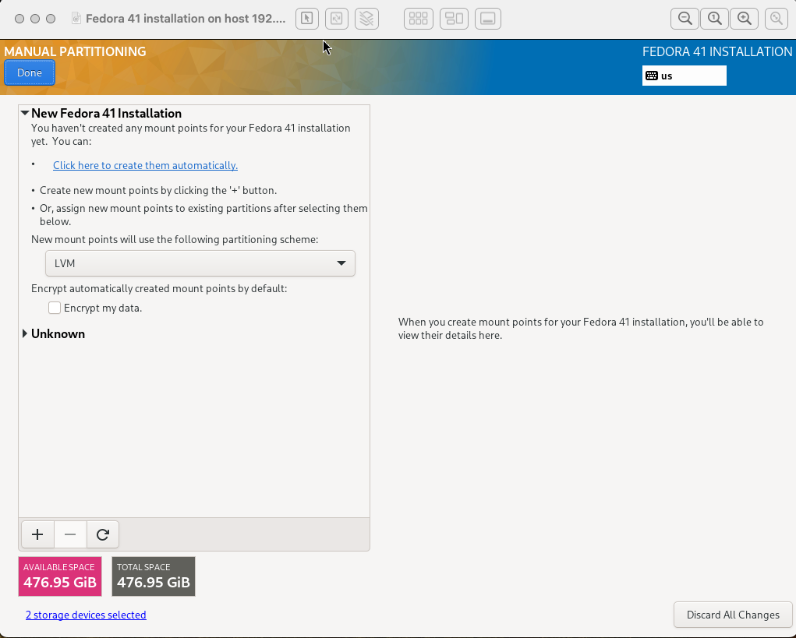Viewport: 796px width, 638px height.
Task: Click the 'You haven't created any mount points' text
Action: tap(190, 135)
